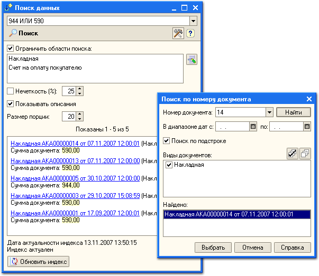Viewport: 319px width, 276px height.
Task: Expand the search query dropdown with 944 ИЛИ 590
Action: click(193, 21)
